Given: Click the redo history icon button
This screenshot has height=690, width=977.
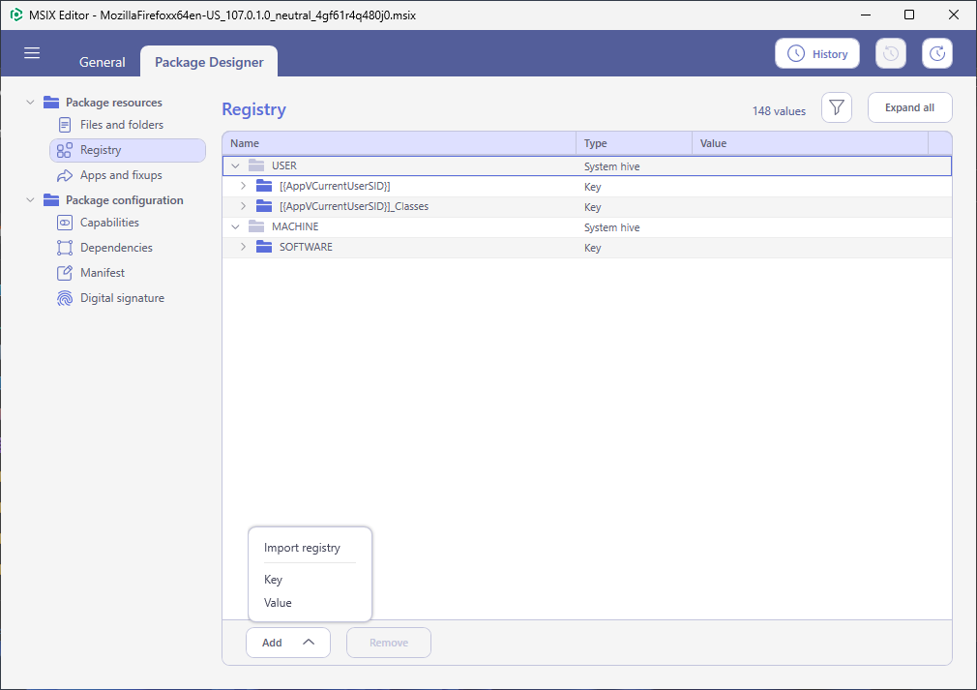Looking at the screenshot, I should click(937, 53).
